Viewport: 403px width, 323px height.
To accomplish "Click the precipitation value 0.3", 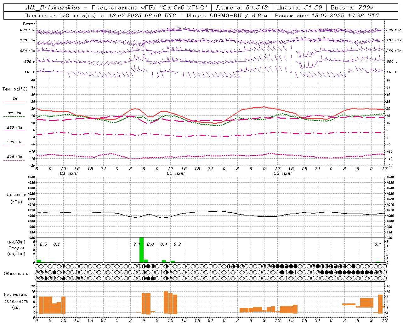I will (x=177, y=244).
